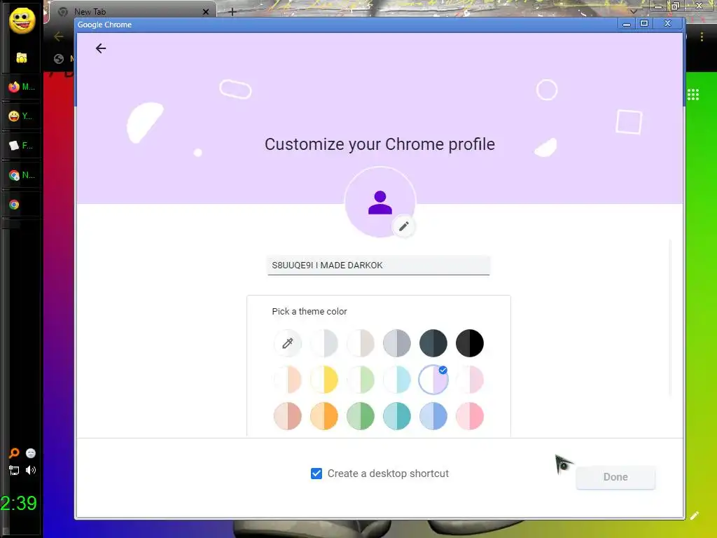717x538 pixels.
Task: Open the custom color eyedropper picker
Action: click(x=288, y=343)
